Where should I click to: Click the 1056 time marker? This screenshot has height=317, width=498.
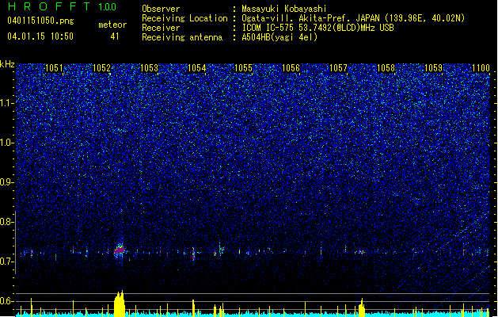291,68
